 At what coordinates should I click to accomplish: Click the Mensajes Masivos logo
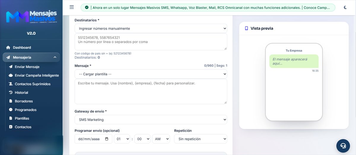tap(31, 17)
